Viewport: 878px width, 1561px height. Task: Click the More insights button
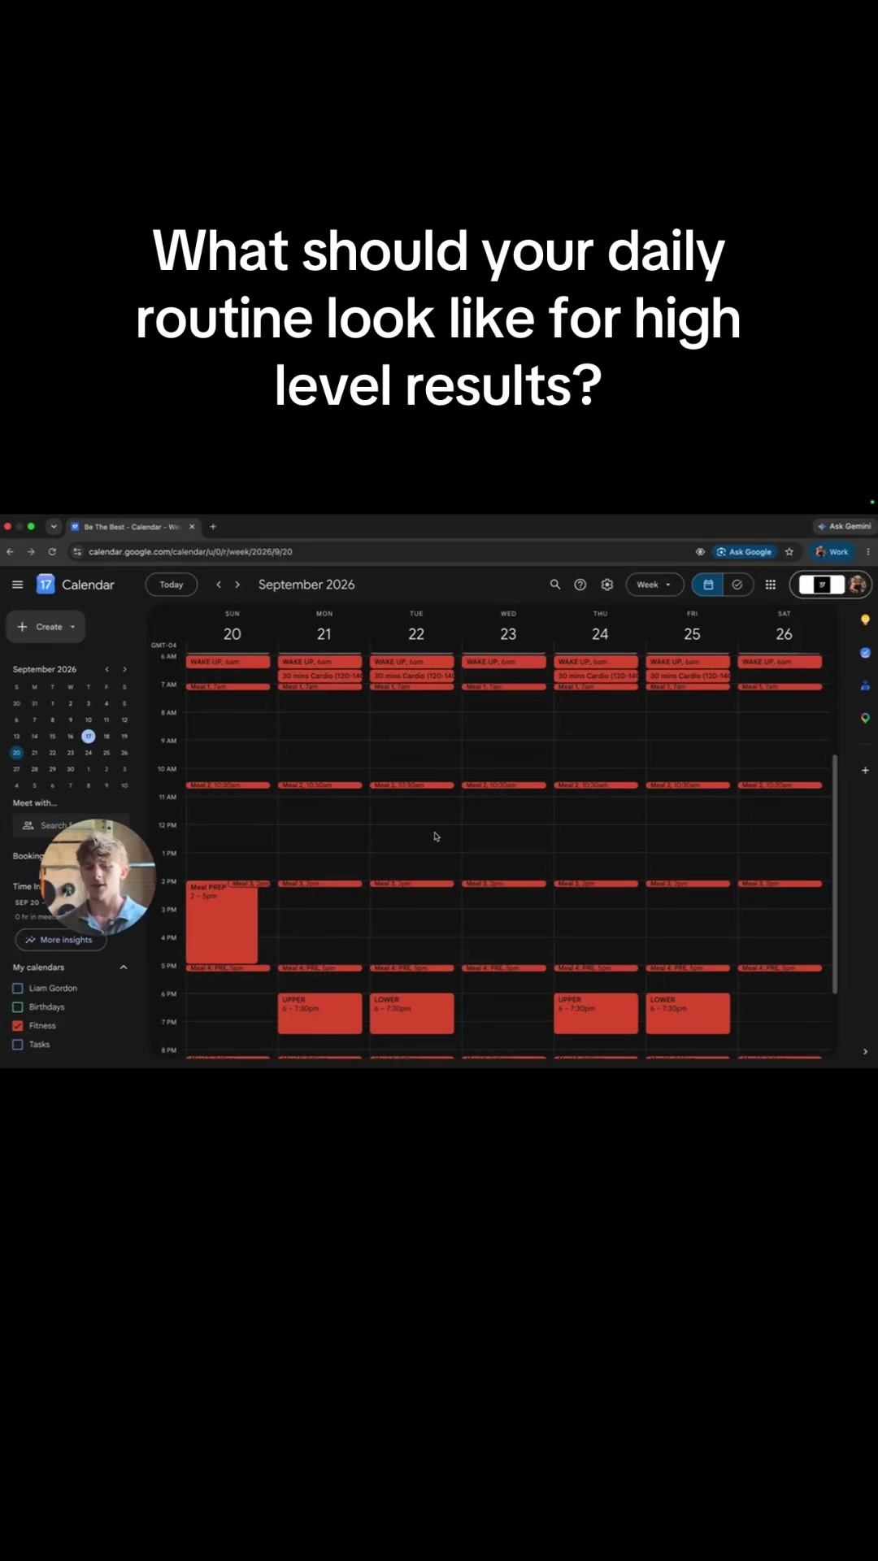pyautogui.click(x=59, y=940)
